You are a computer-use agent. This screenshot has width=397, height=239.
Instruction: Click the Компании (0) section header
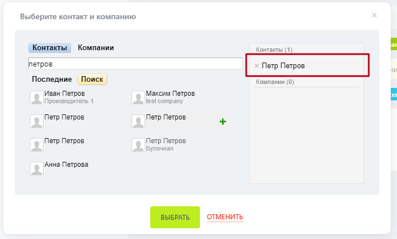275,82
